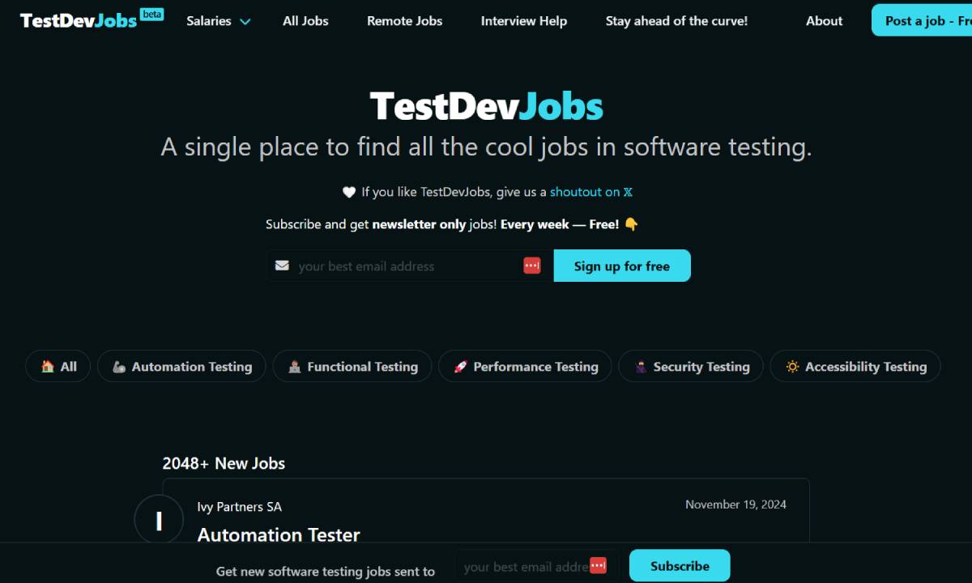Click the November 19, 2024 date
The width and height of the screenshot is (972, 583).
click(735, 504)
